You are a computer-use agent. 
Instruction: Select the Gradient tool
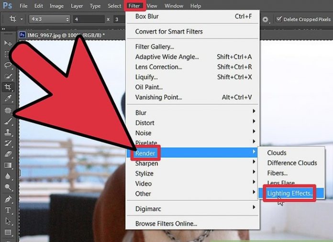(8, 165)
